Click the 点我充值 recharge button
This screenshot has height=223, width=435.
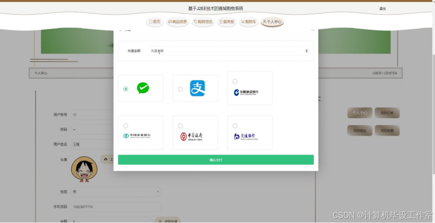[168, 221]
